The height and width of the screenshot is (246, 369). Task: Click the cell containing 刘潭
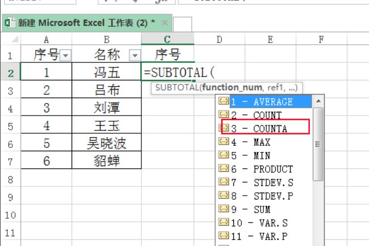coord(106,107)
